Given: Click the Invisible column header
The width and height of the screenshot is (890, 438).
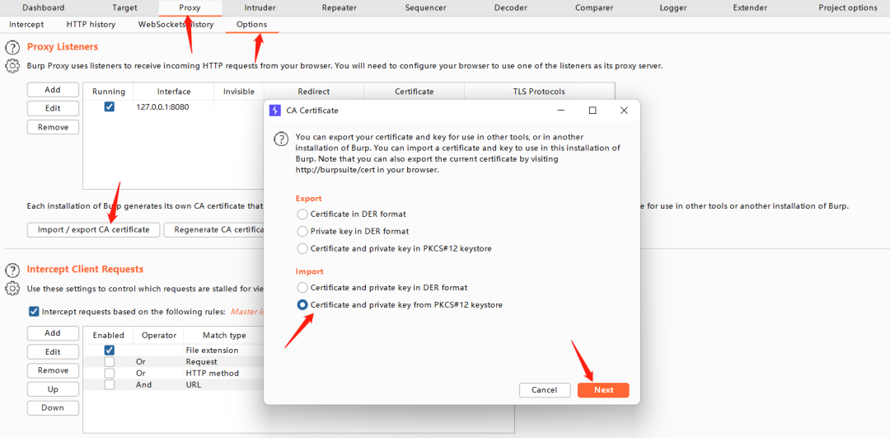Looking at the screenshot, I should tap(239, 92).
